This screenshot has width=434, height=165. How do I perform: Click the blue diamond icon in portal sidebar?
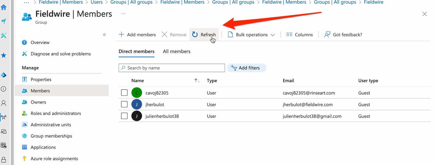4,75
